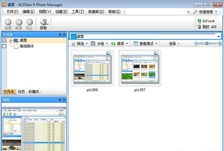Open the 帮助(S) menu
Screen dimensions: 224x151
pos(114,12)
